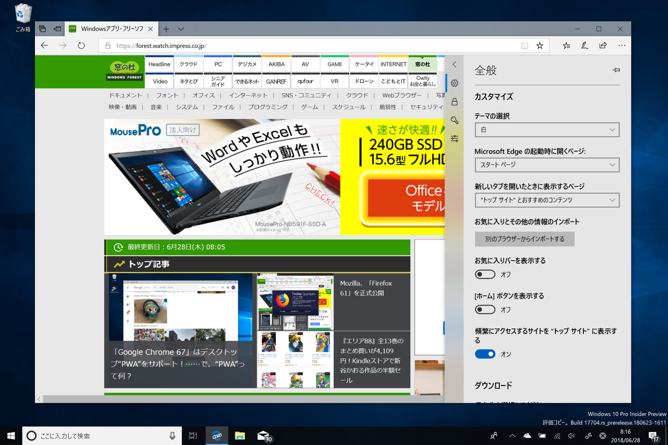Enable the favorites bar toggle
Image resolution: width=668 pixels, height=445 pixels.
(x=485, y=274)
